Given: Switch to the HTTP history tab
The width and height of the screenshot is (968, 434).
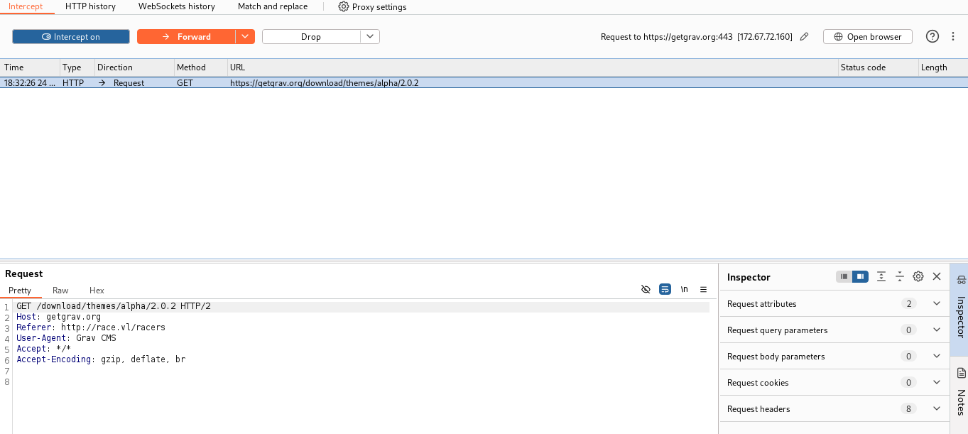Looking at the screenshot, I should pyautogui.click(x=90, y=6).
